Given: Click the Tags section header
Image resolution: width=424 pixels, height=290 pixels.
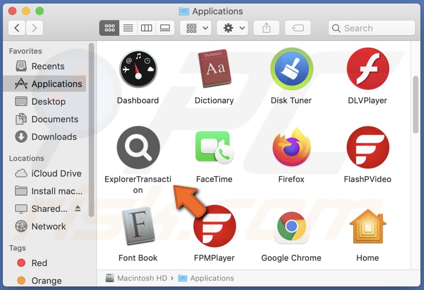Looking at the screenshot, I should (18, 248).
